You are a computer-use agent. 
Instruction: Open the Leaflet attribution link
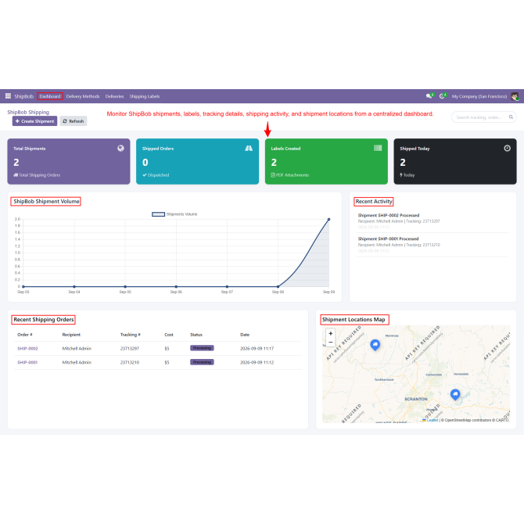[432, 420]
